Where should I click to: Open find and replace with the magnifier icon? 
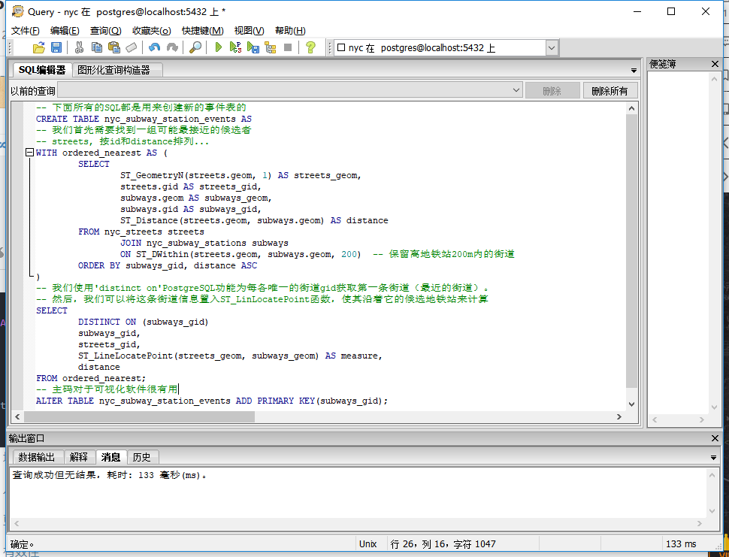point(195,47)
